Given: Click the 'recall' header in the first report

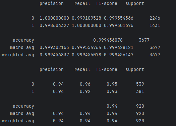Looking at the screenshot, I should point(82,3).
